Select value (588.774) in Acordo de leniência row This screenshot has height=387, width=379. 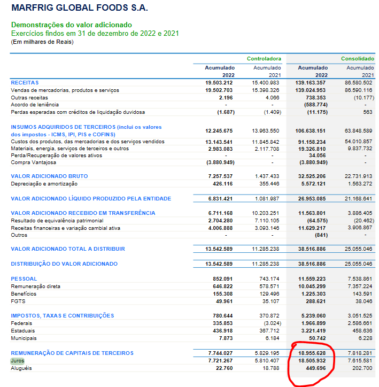pos(315,105)
